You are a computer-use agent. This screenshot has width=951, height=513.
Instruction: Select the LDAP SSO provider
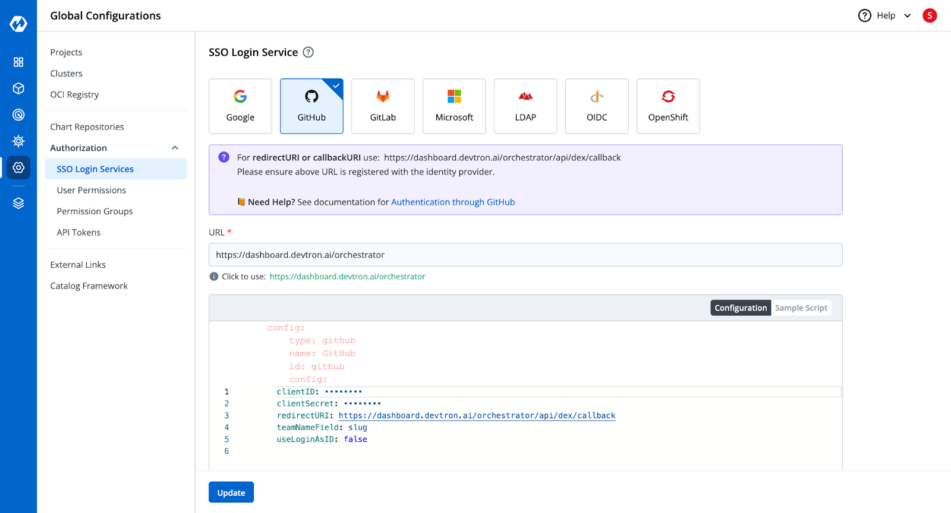pyautogui.click(x=525, y=106)
